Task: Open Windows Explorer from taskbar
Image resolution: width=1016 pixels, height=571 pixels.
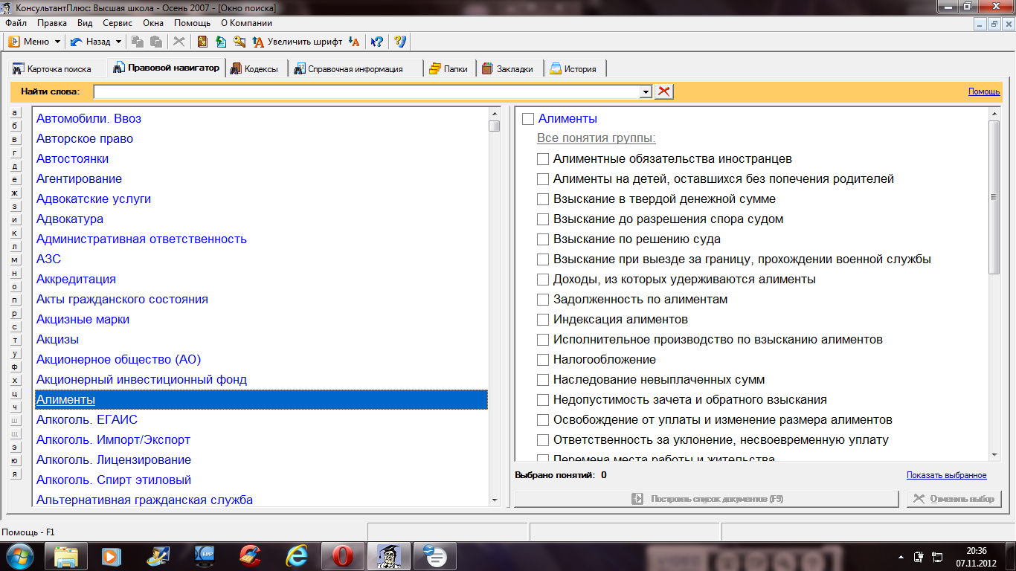Action: pos(66,555)
